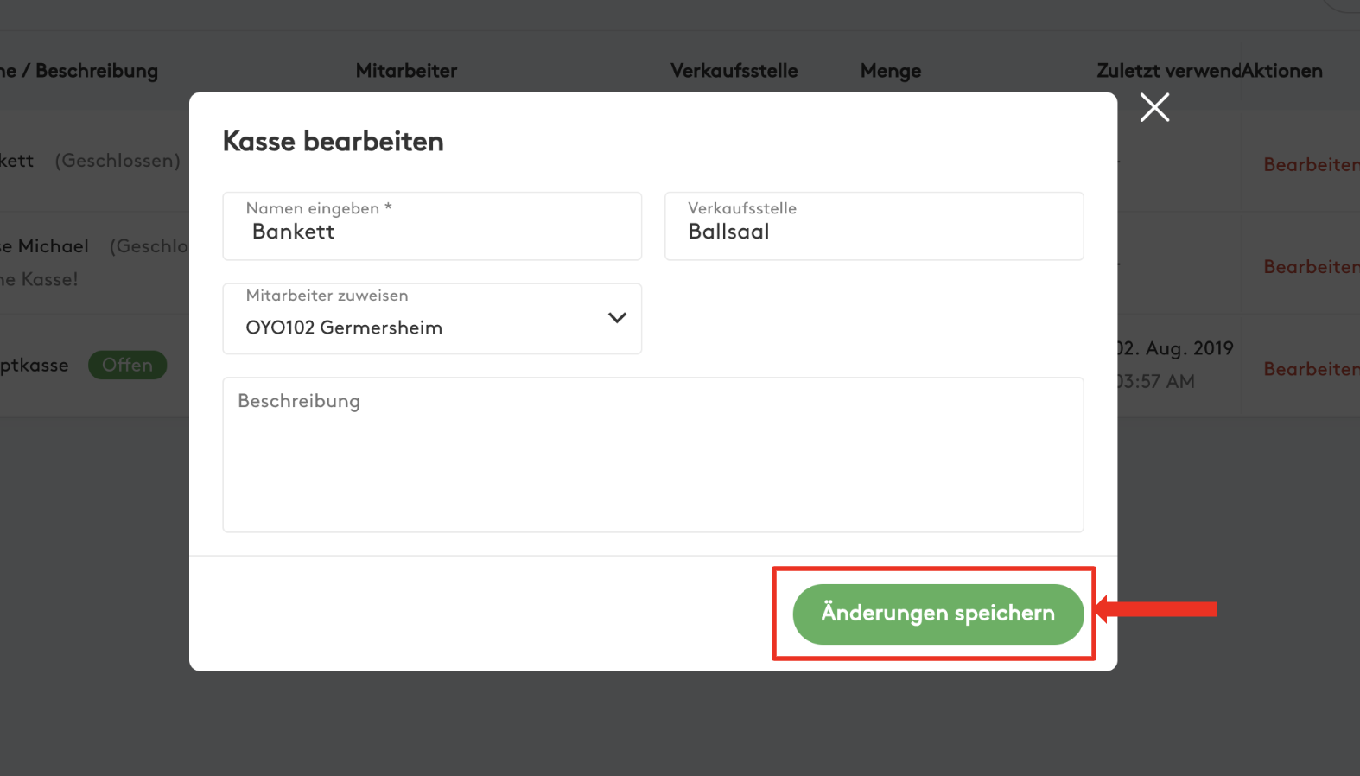Click Bearbeiten link in the Offen row

(1311, 369)
